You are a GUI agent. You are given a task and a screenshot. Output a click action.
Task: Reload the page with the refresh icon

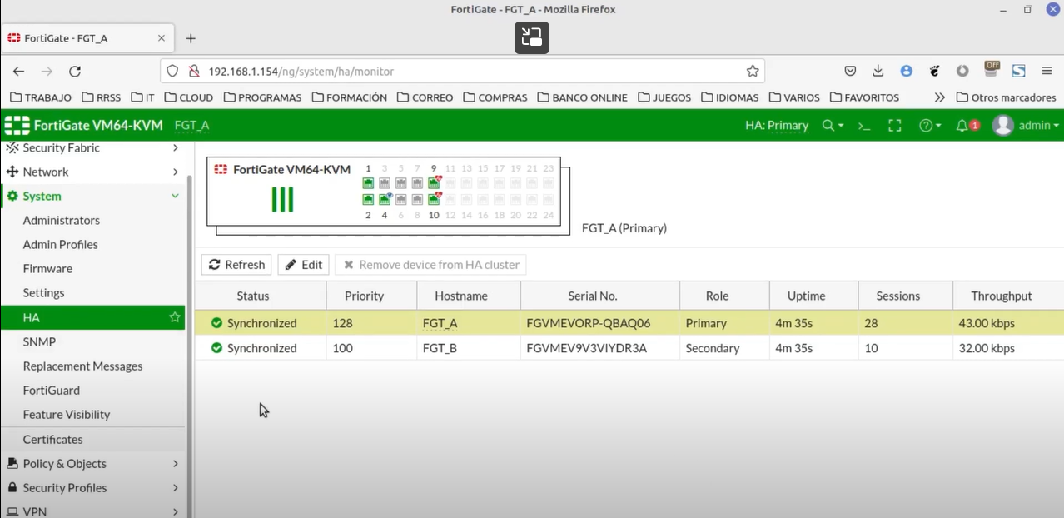pos(75,72)
